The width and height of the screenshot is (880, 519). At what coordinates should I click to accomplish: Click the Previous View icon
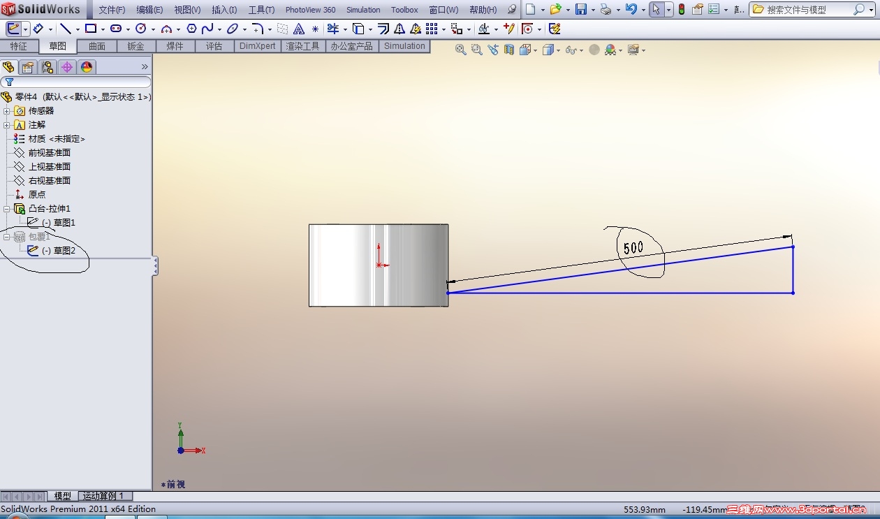(x=493, y=50)
